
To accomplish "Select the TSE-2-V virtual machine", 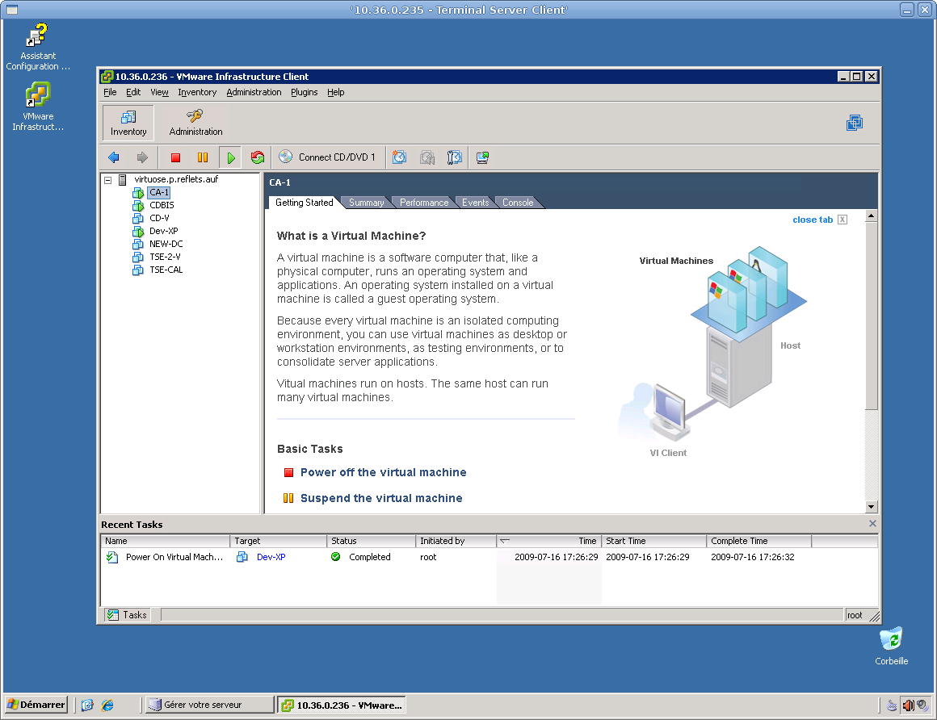I will coord(164,257).
